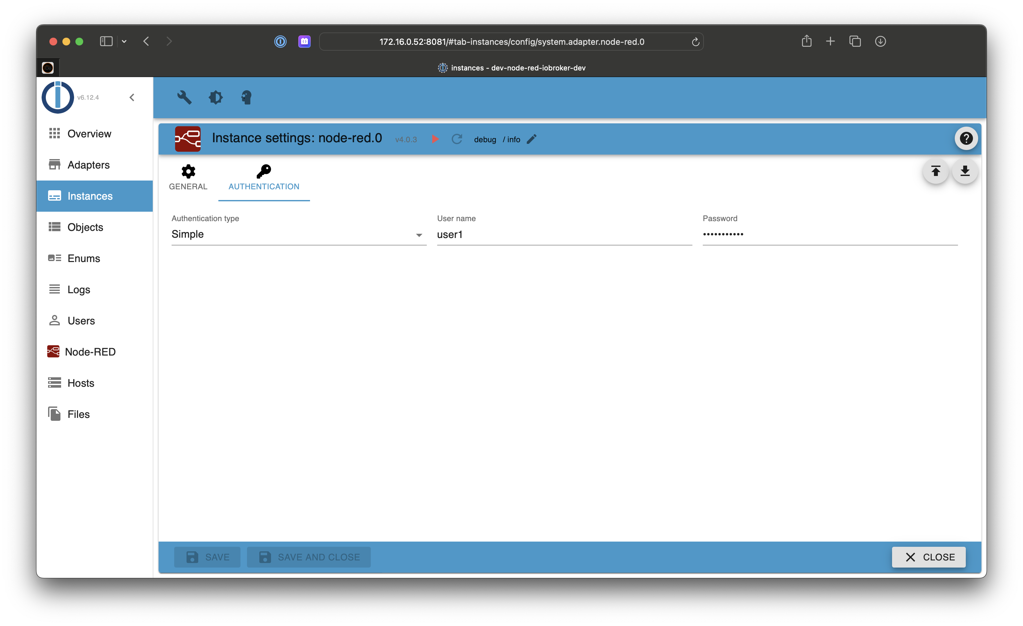Viewport: 1023px width, 626px height.
Task: Click Save and Close button
Action: 309,557
